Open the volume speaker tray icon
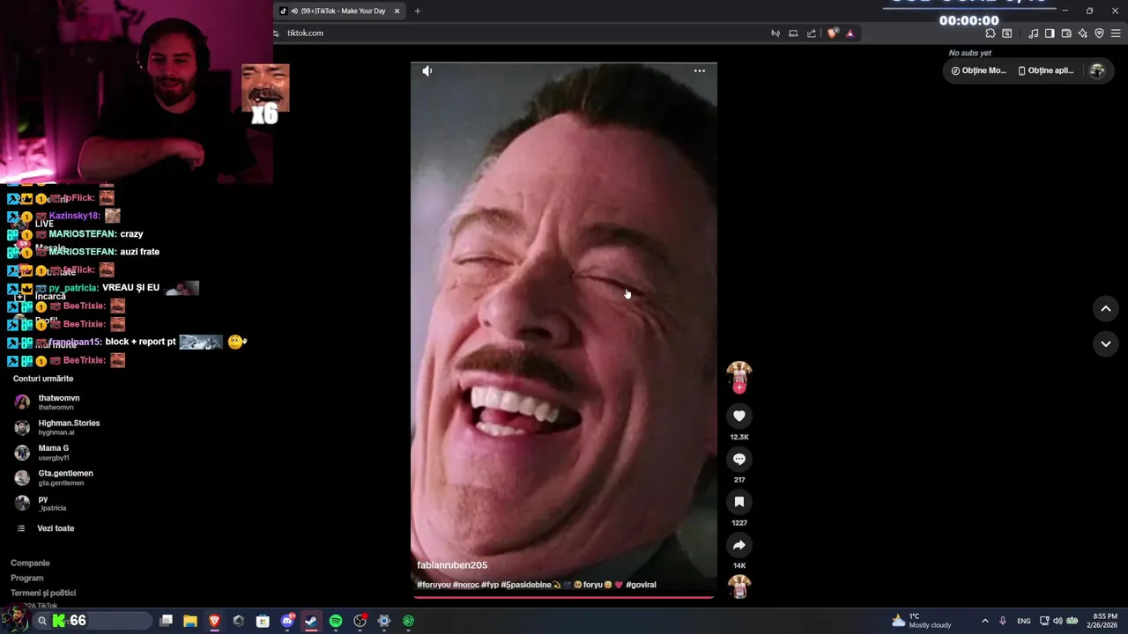The height and width of the screenshot is (634, 1128). pos(1057,621)
